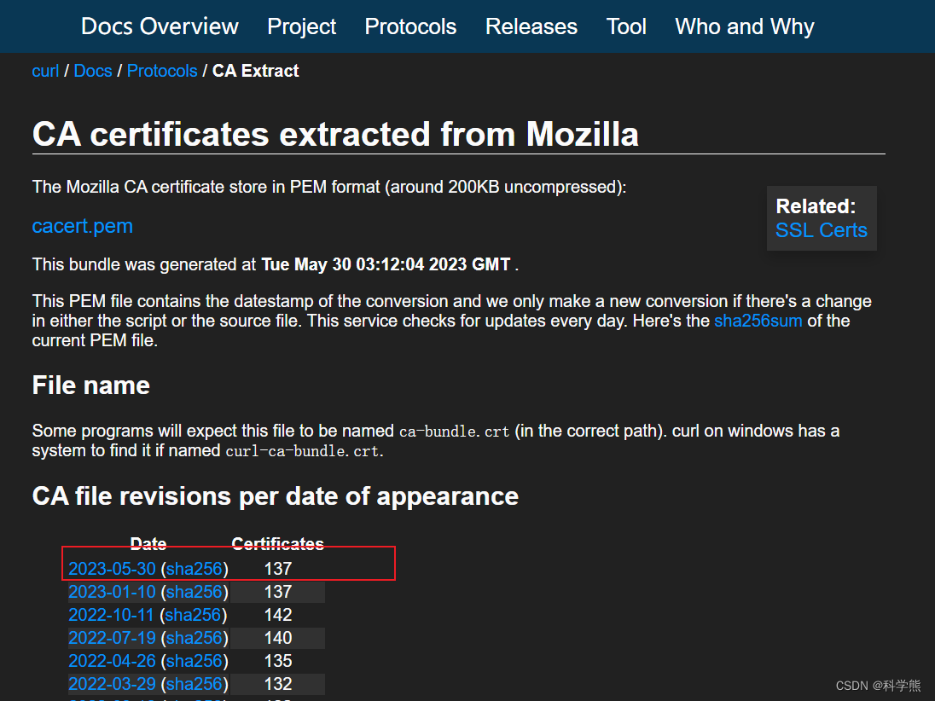Click the 'Related:' label in sidebar box
Image resolution: width=935 pixels, height=701 pixels.
click(816, 206)
